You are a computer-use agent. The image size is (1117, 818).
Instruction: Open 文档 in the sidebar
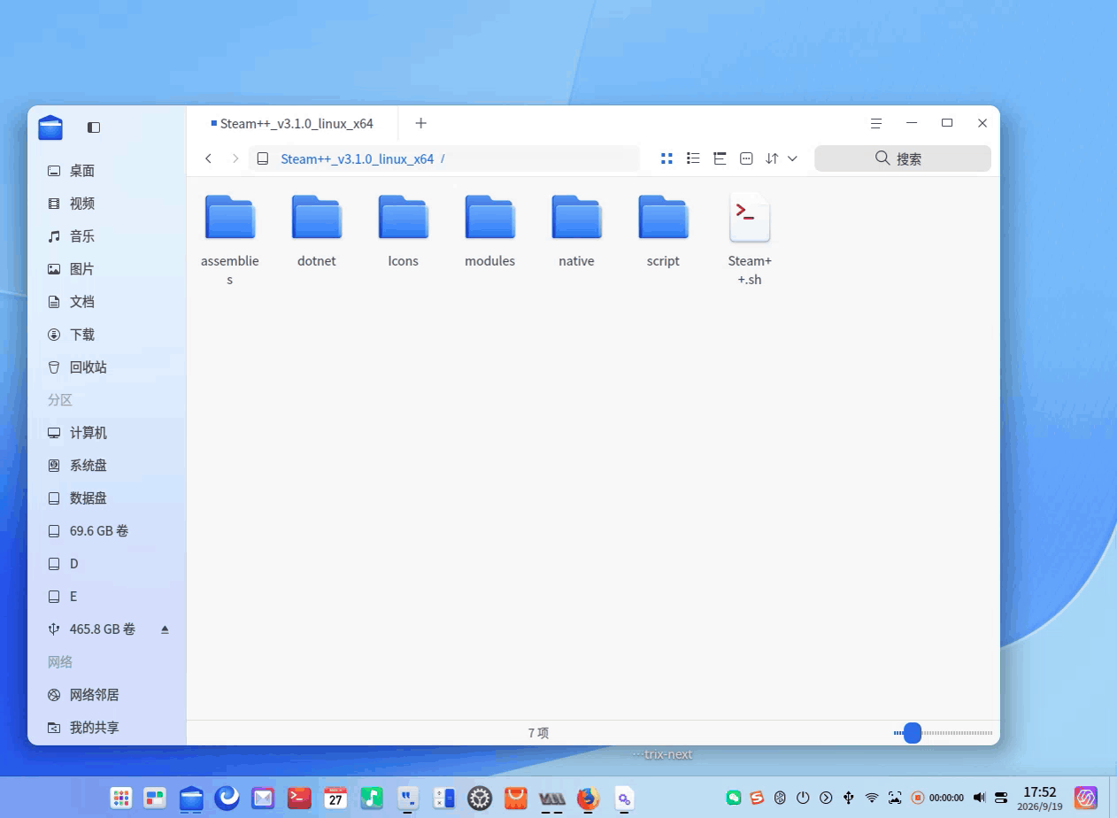[x=107, y=302]
